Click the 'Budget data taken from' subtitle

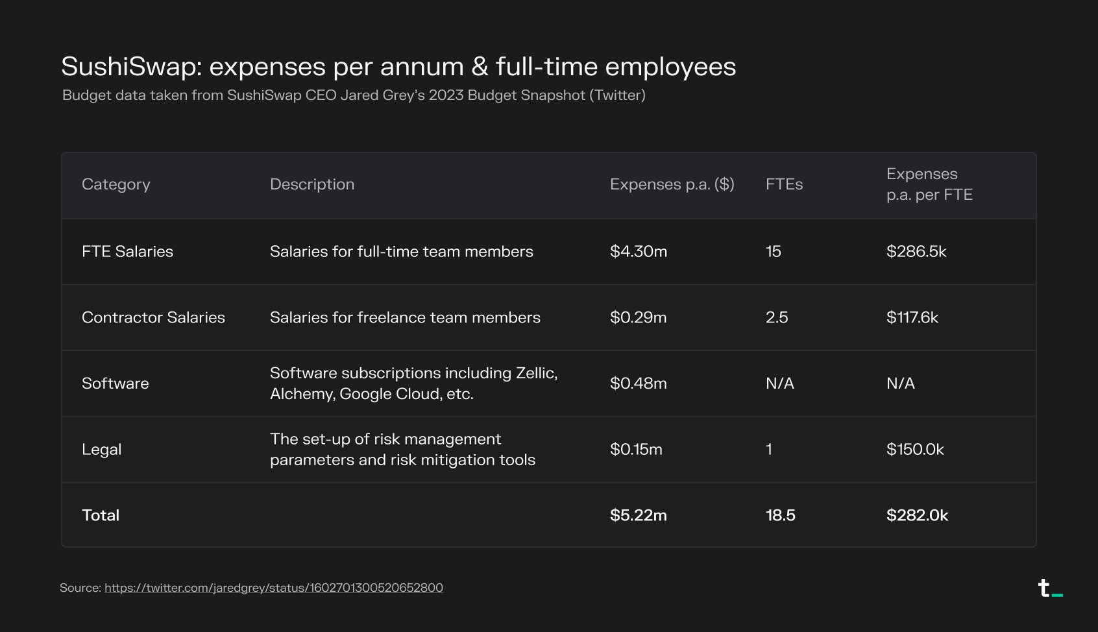(x=354, y=95)
